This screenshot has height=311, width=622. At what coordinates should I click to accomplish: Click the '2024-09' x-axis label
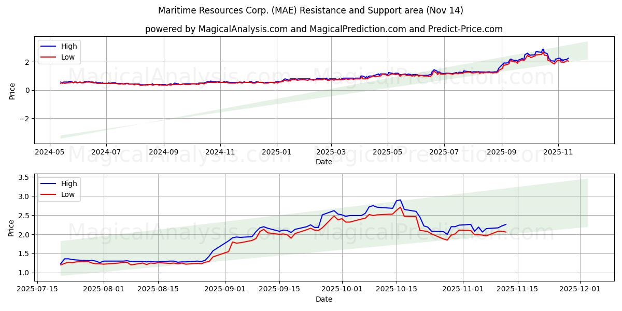(x=164, y=153)
